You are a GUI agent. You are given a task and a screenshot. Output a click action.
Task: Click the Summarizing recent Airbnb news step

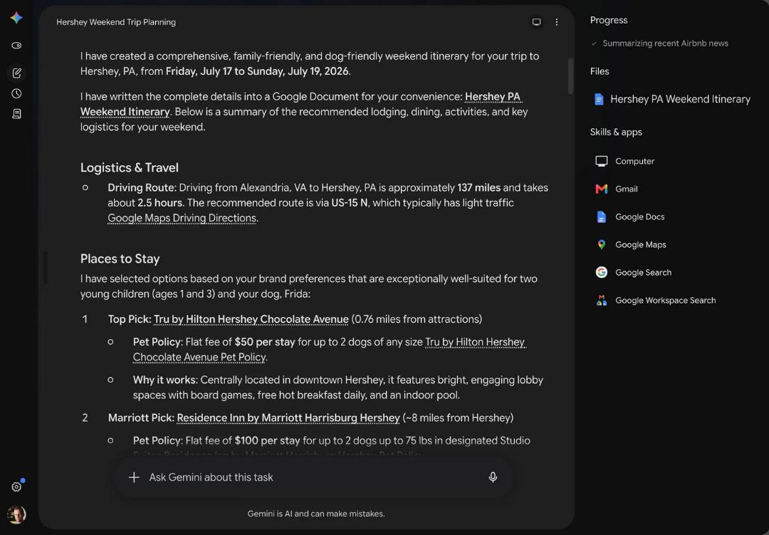665,43
